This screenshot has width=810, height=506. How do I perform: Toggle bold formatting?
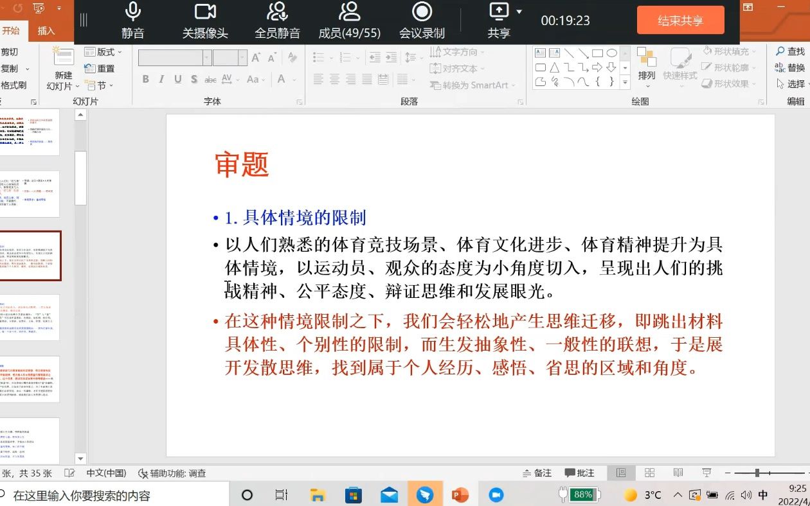145,79
